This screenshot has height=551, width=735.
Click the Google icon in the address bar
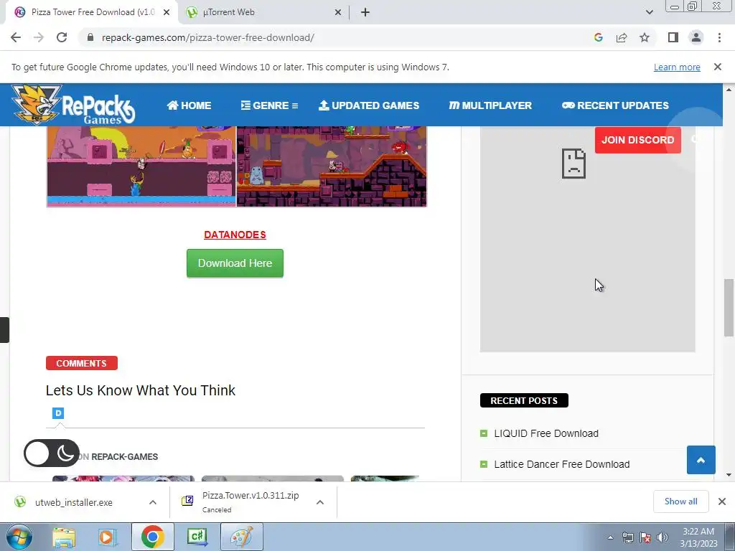coord(598,37)
